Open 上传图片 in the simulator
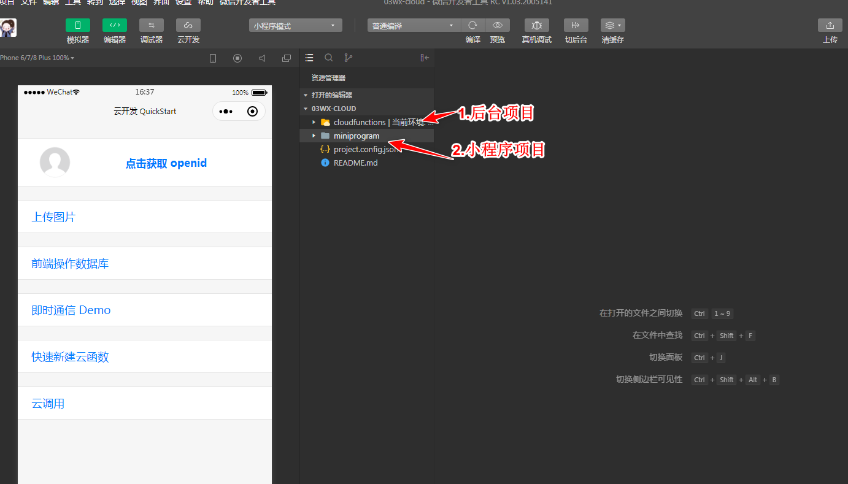The image size is (848, 484). [x=145, y=217]
